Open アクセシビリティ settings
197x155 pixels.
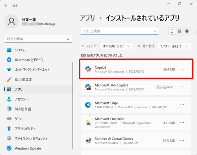[x=38, y=128]
